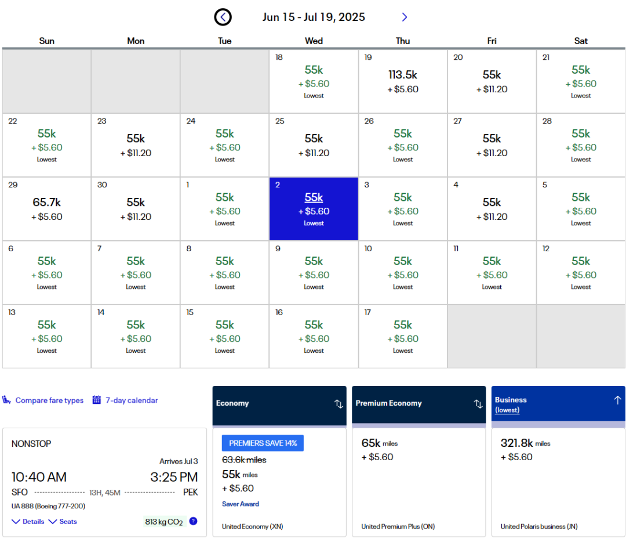Advance calendar with right chevron arrow
This screenshot has width=626, height=542.
[405, 17]
